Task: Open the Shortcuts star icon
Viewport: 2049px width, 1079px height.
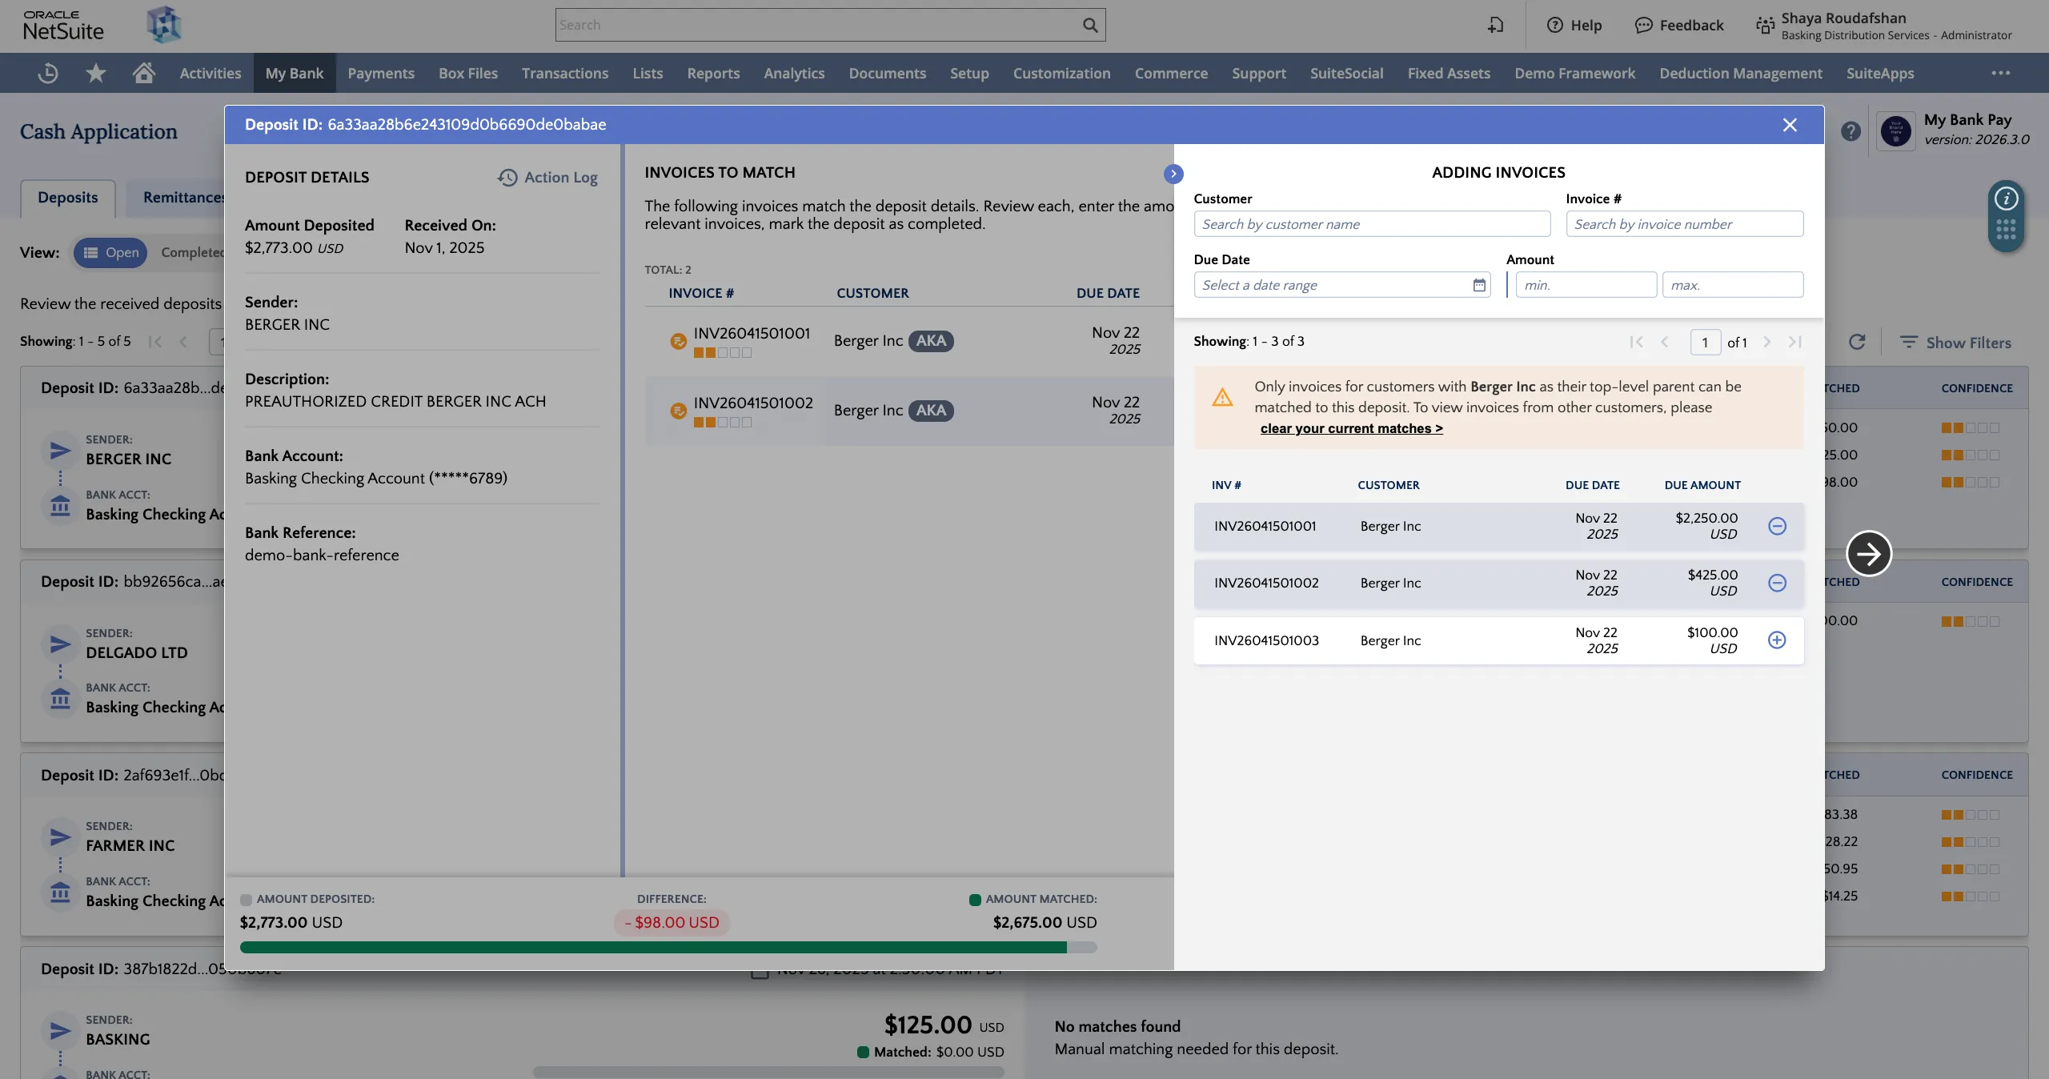Action: click(x=96, y=73)
